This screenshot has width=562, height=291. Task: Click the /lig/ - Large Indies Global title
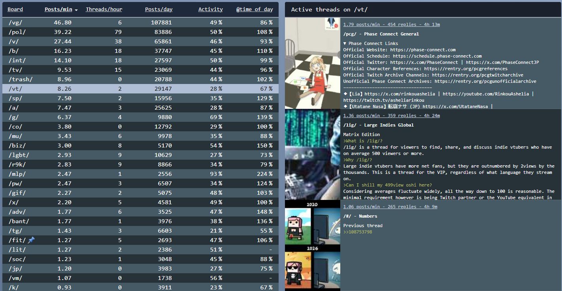tap(379, 125)
